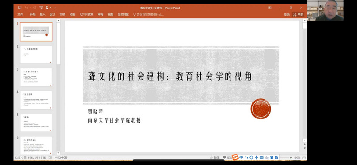
Task: Toggle the 批注 comments pane
Action: 227,157
